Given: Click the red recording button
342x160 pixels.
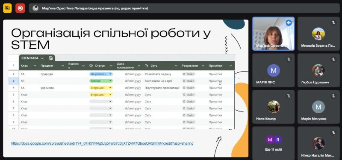Looking at the screenshot, I should point(20,8).
